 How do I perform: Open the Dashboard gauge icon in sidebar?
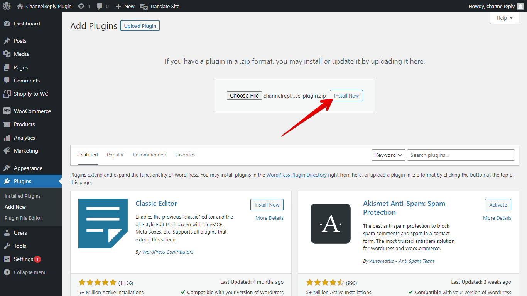(7, 24)
